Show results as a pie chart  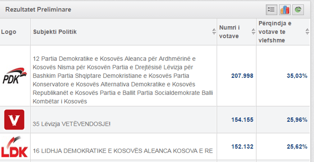[298, 10]
